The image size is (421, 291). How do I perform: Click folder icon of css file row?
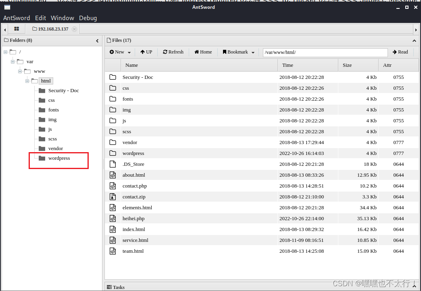click(113, 88)
